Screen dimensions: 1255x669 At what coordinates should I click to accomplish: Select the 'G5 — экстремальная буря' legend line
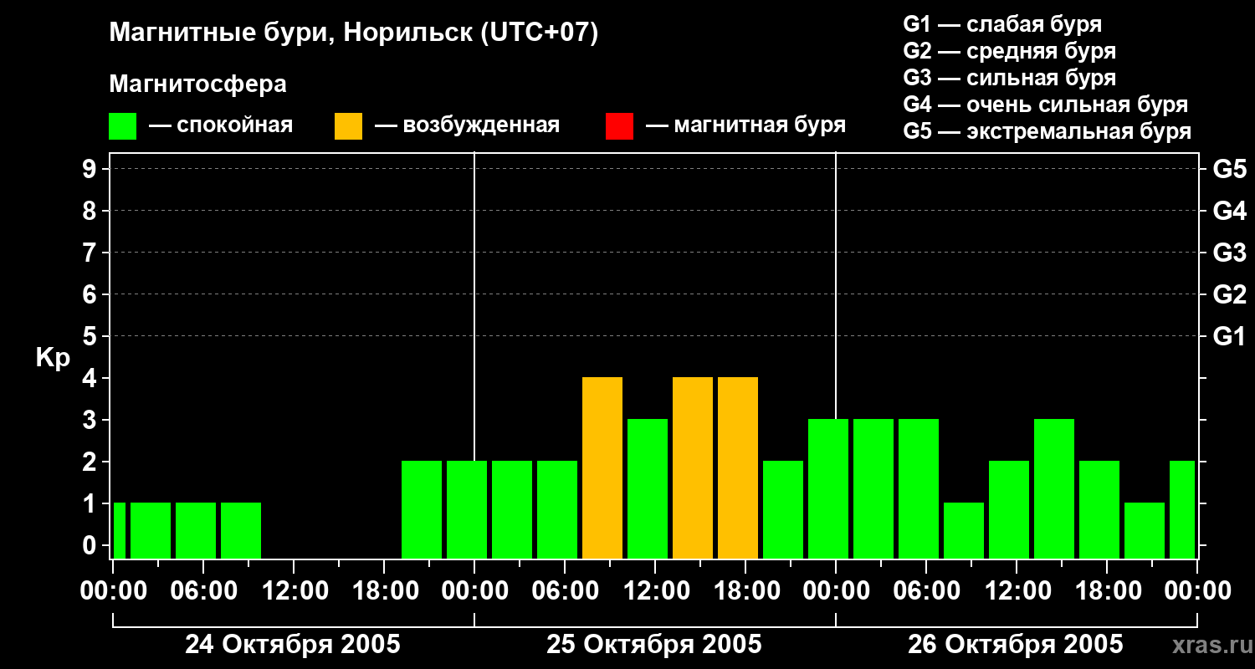1048,131
